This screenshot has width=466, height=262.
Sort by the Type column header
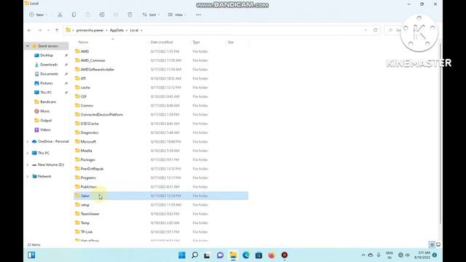[196, 42]
